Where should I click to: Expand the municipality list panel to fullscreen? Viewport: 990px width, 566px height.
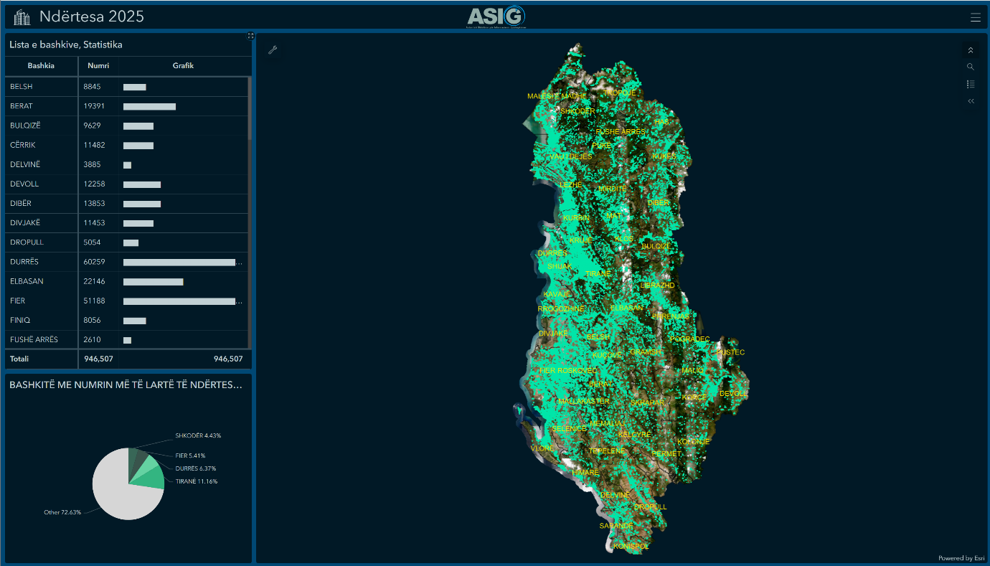250,36
